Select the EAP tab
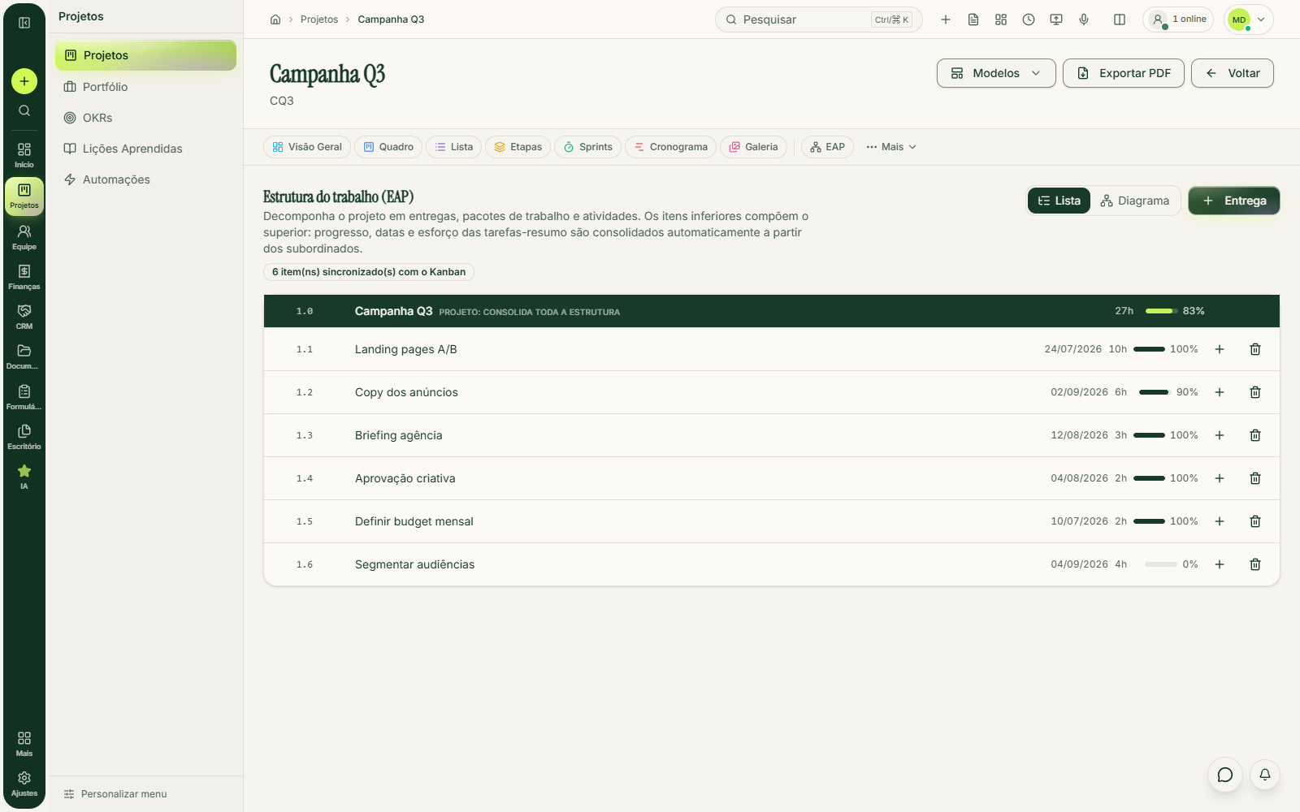The width and height of the screenshot is (1300, 812). pyautogui.click(x=827, y=147)
